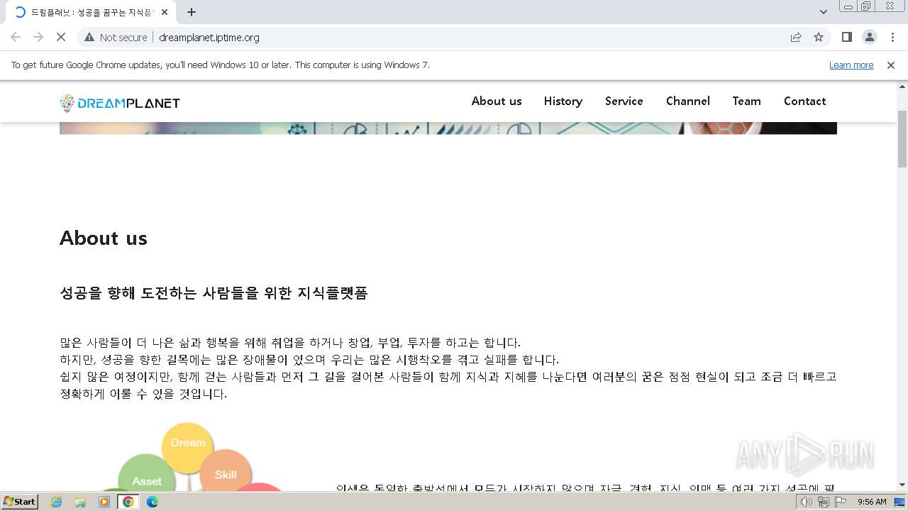Go back to previous page
This screenshot has height=511, width=908.
click(16, 37)
